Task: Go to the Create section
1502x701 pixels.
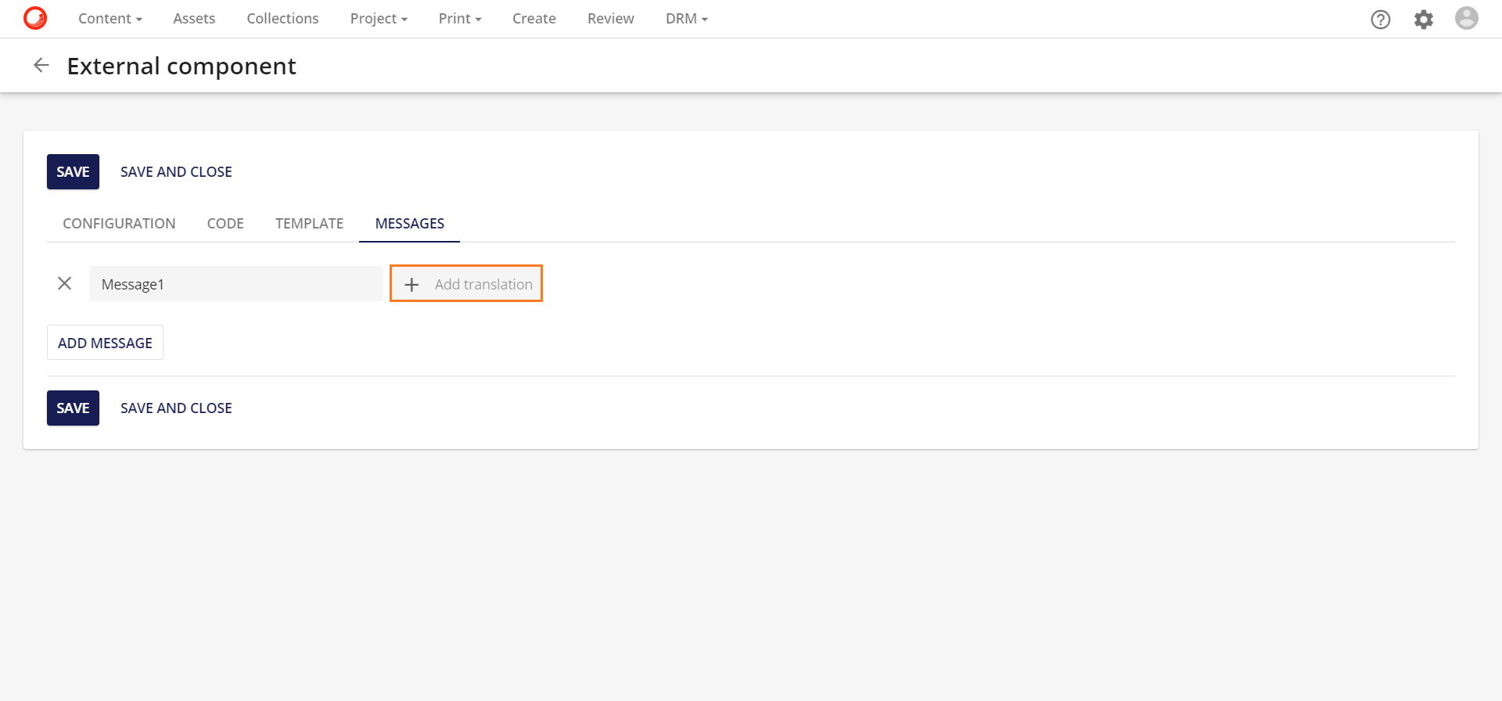Action: tap(534, 19)
